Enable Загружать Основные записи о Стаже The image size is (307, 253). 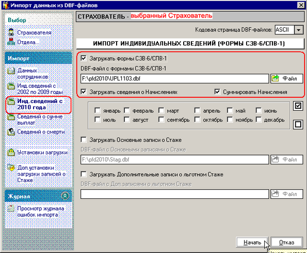84,140
